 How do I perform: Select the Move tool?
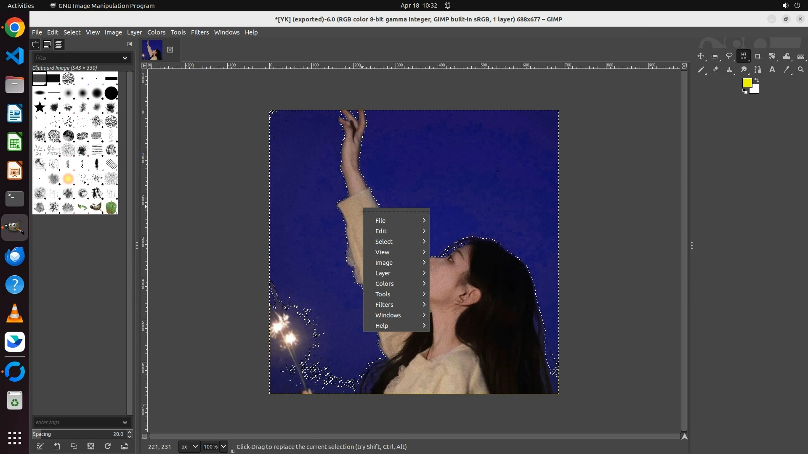pos(701,56)
